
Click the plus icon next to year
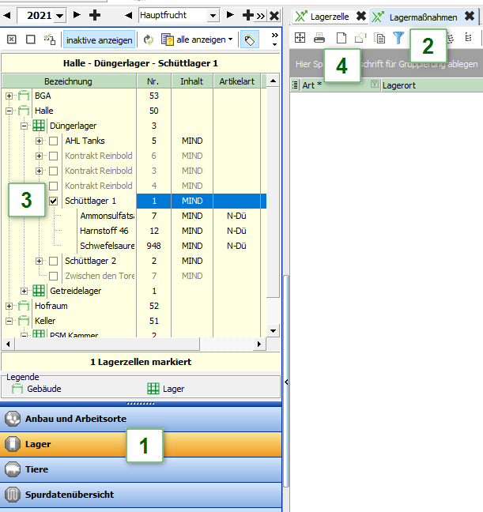pos(96,15)
